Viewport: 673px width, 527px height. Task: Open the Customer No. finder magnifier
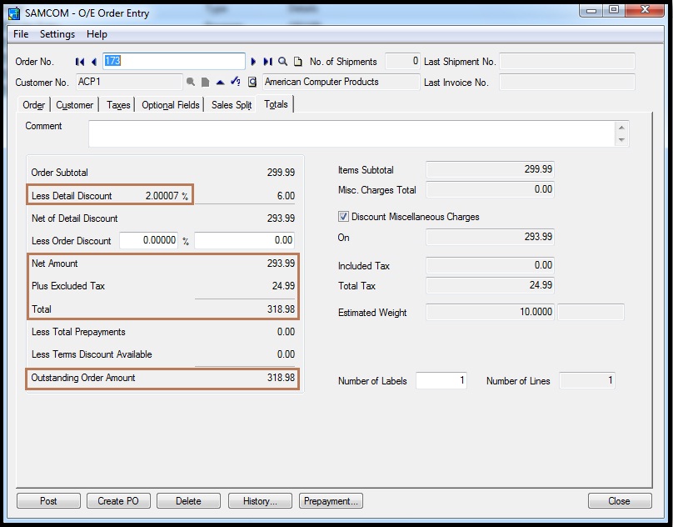191,82
